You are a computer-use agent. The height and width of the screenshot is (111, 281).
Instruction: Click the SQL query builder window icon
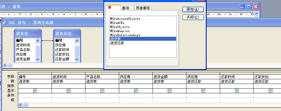tap(5, 23)
